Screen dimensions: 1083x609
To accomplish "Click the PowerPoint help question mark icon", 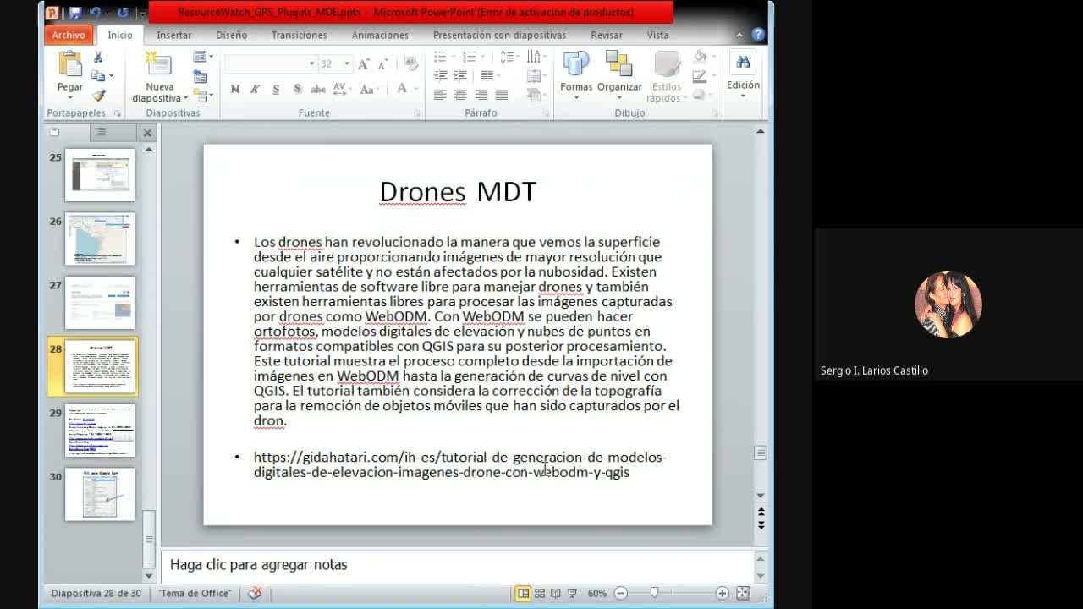I will (758, 35).
